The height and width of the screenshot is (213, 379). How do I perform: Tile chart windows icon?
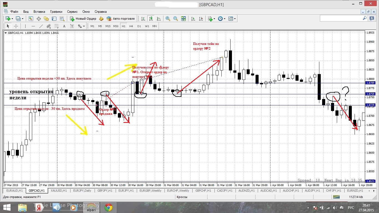tap(183, 19)
